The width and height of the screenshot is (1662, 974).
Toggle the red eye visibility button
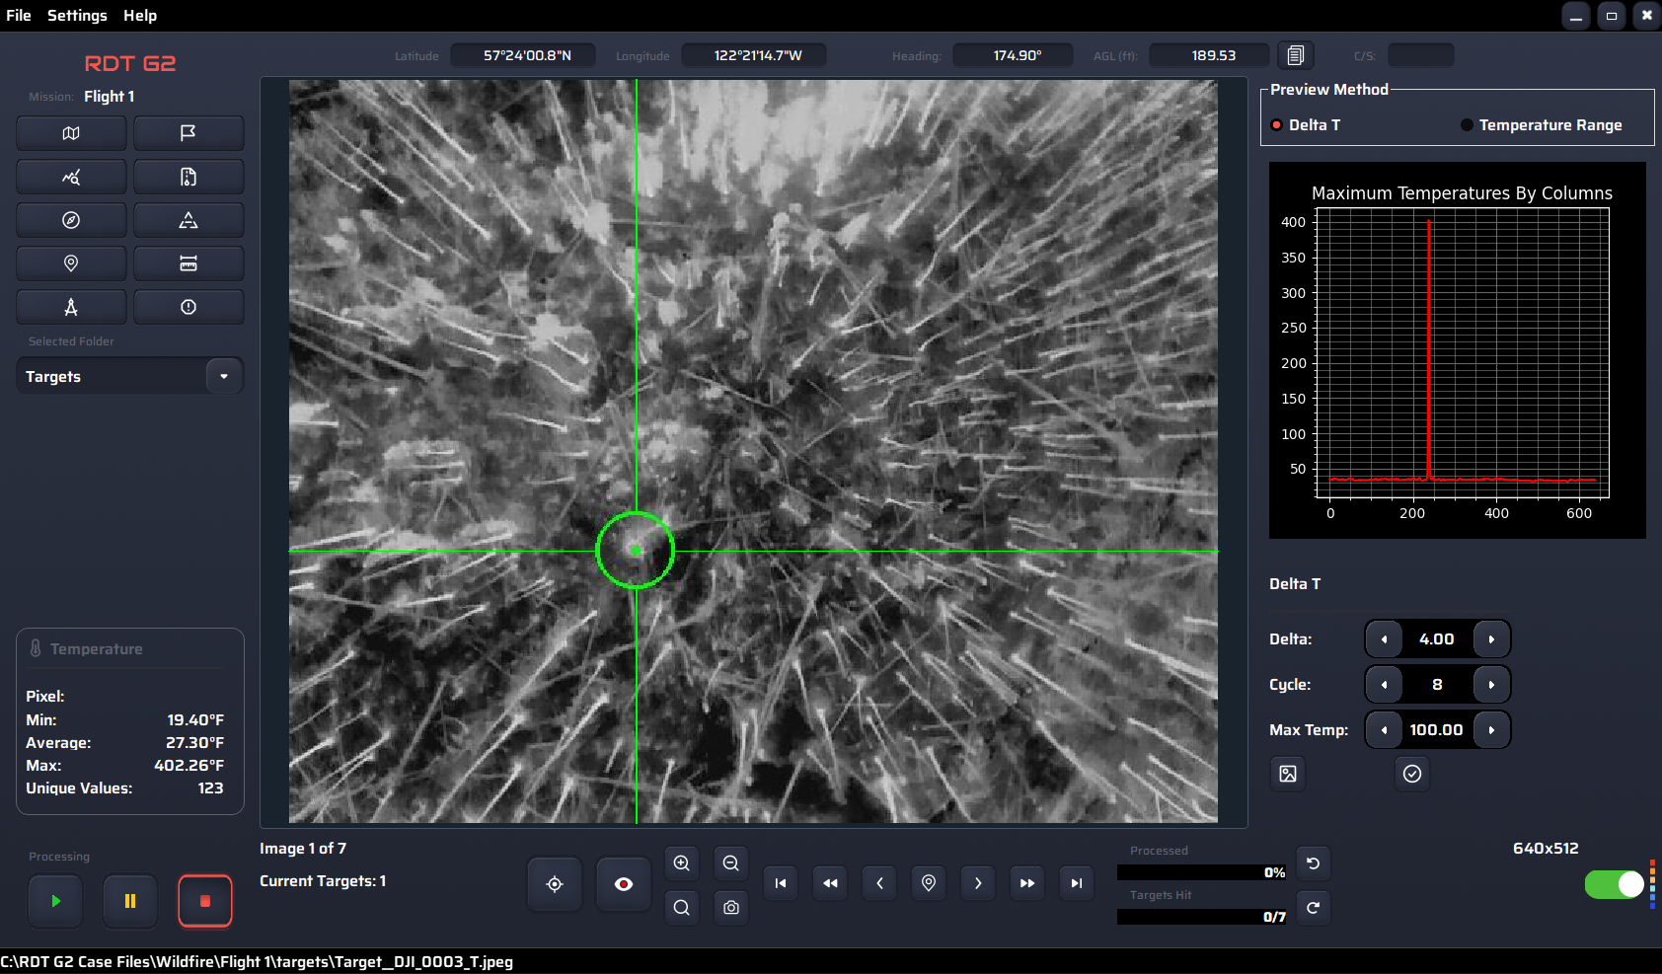624,884
